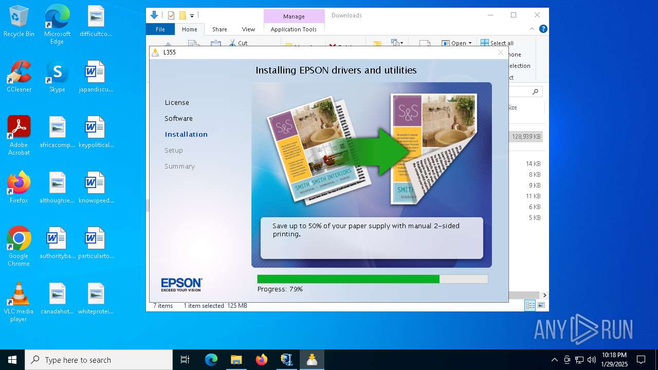Open the File menu in Explorer
Screen dimensions: 658x370
pyautogui.click(x=160, y=29)
